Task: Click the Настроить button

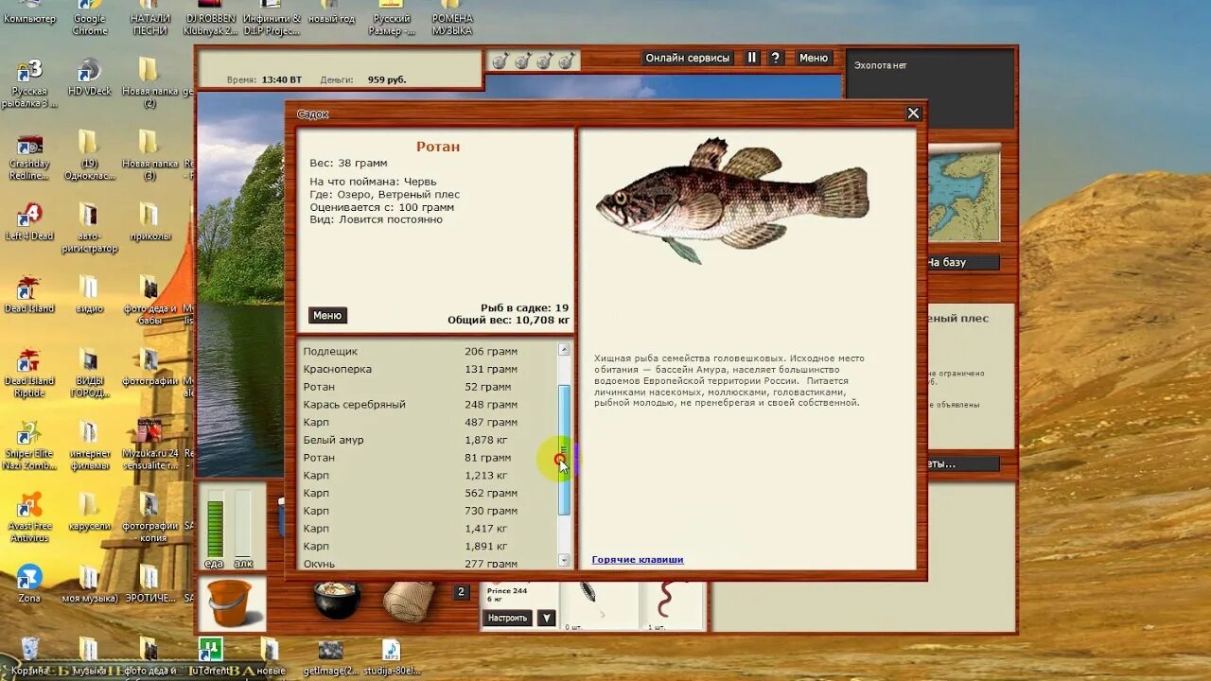Action: click(x=508, y=618)
